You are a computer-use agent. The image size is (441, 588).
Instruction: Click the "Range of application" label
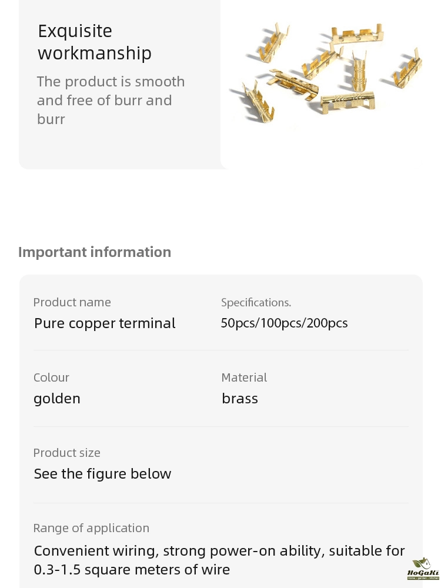coord(91,528)
